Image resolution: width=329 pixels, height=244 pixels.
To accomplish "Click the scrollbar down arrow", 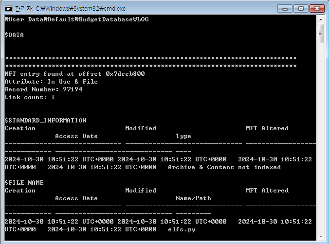I will point(321,237).
